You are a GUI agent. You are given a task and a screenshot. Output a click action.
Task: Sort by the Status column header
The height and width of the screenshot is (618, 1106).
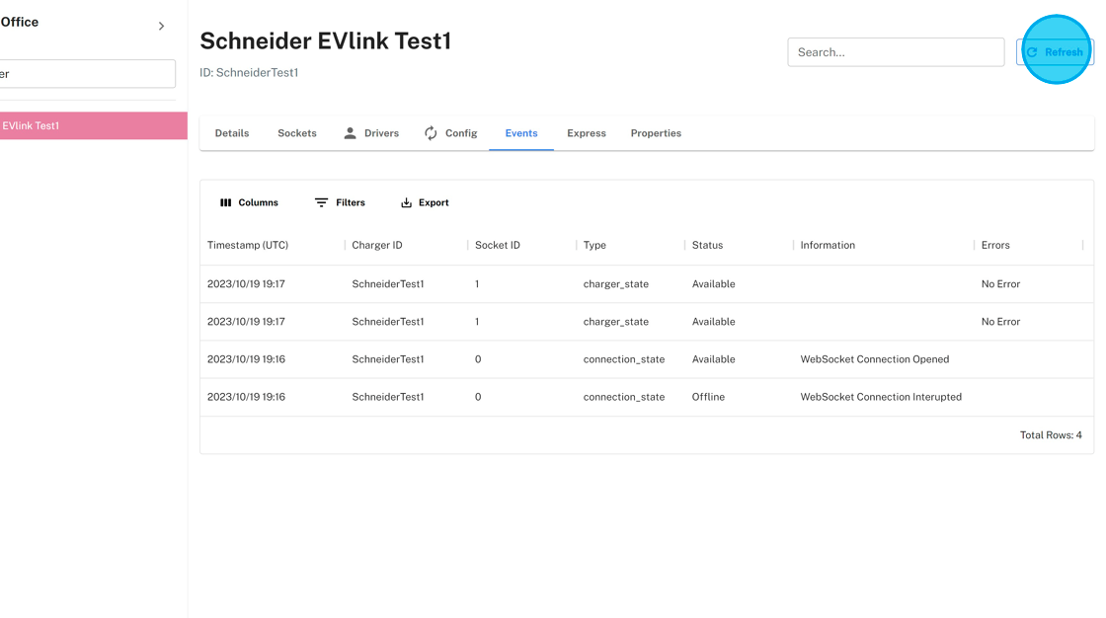pyautogui.click(x=707, y=245)
